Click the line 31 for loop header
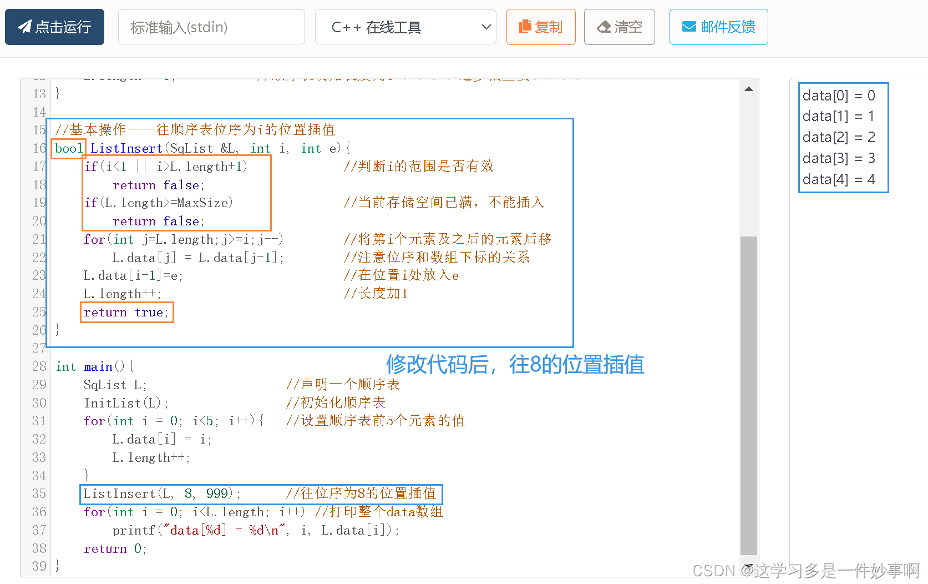928x584 pixels. click(174, 421)
